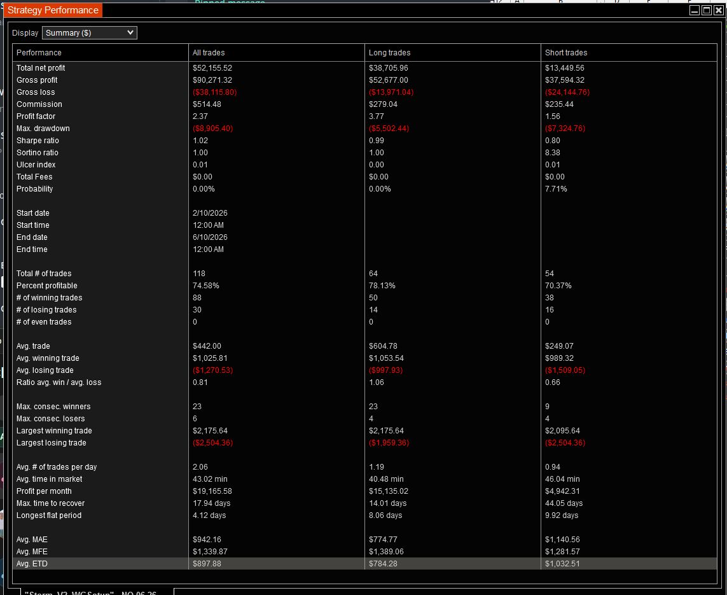The image size is (727, 595).
Task: Click the short trades net profit $13,449.56
Action: (565, 68)
